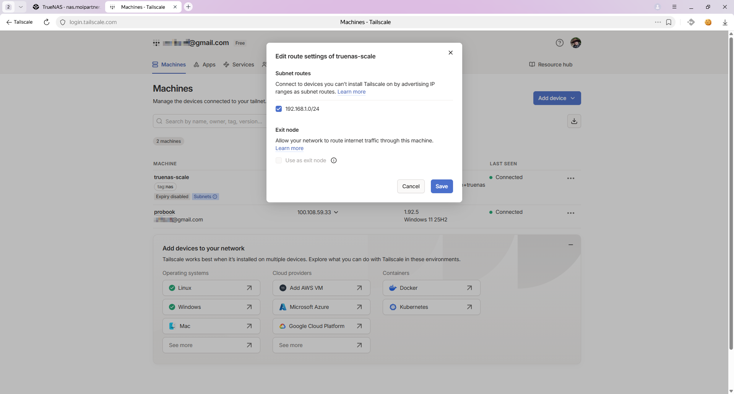Toggle the Use as exit node checkbox
Screen dimensions: 734x394
pos(279,160)
